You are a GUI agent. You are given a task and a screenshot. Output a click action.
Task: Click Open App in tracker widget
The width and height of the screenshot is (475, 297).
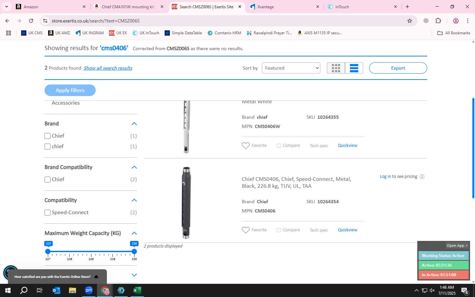tap(457, 246)
